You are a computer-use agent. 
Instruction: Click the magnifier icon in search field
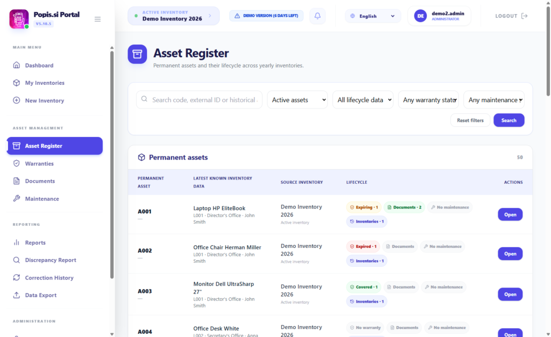point(144,99)
